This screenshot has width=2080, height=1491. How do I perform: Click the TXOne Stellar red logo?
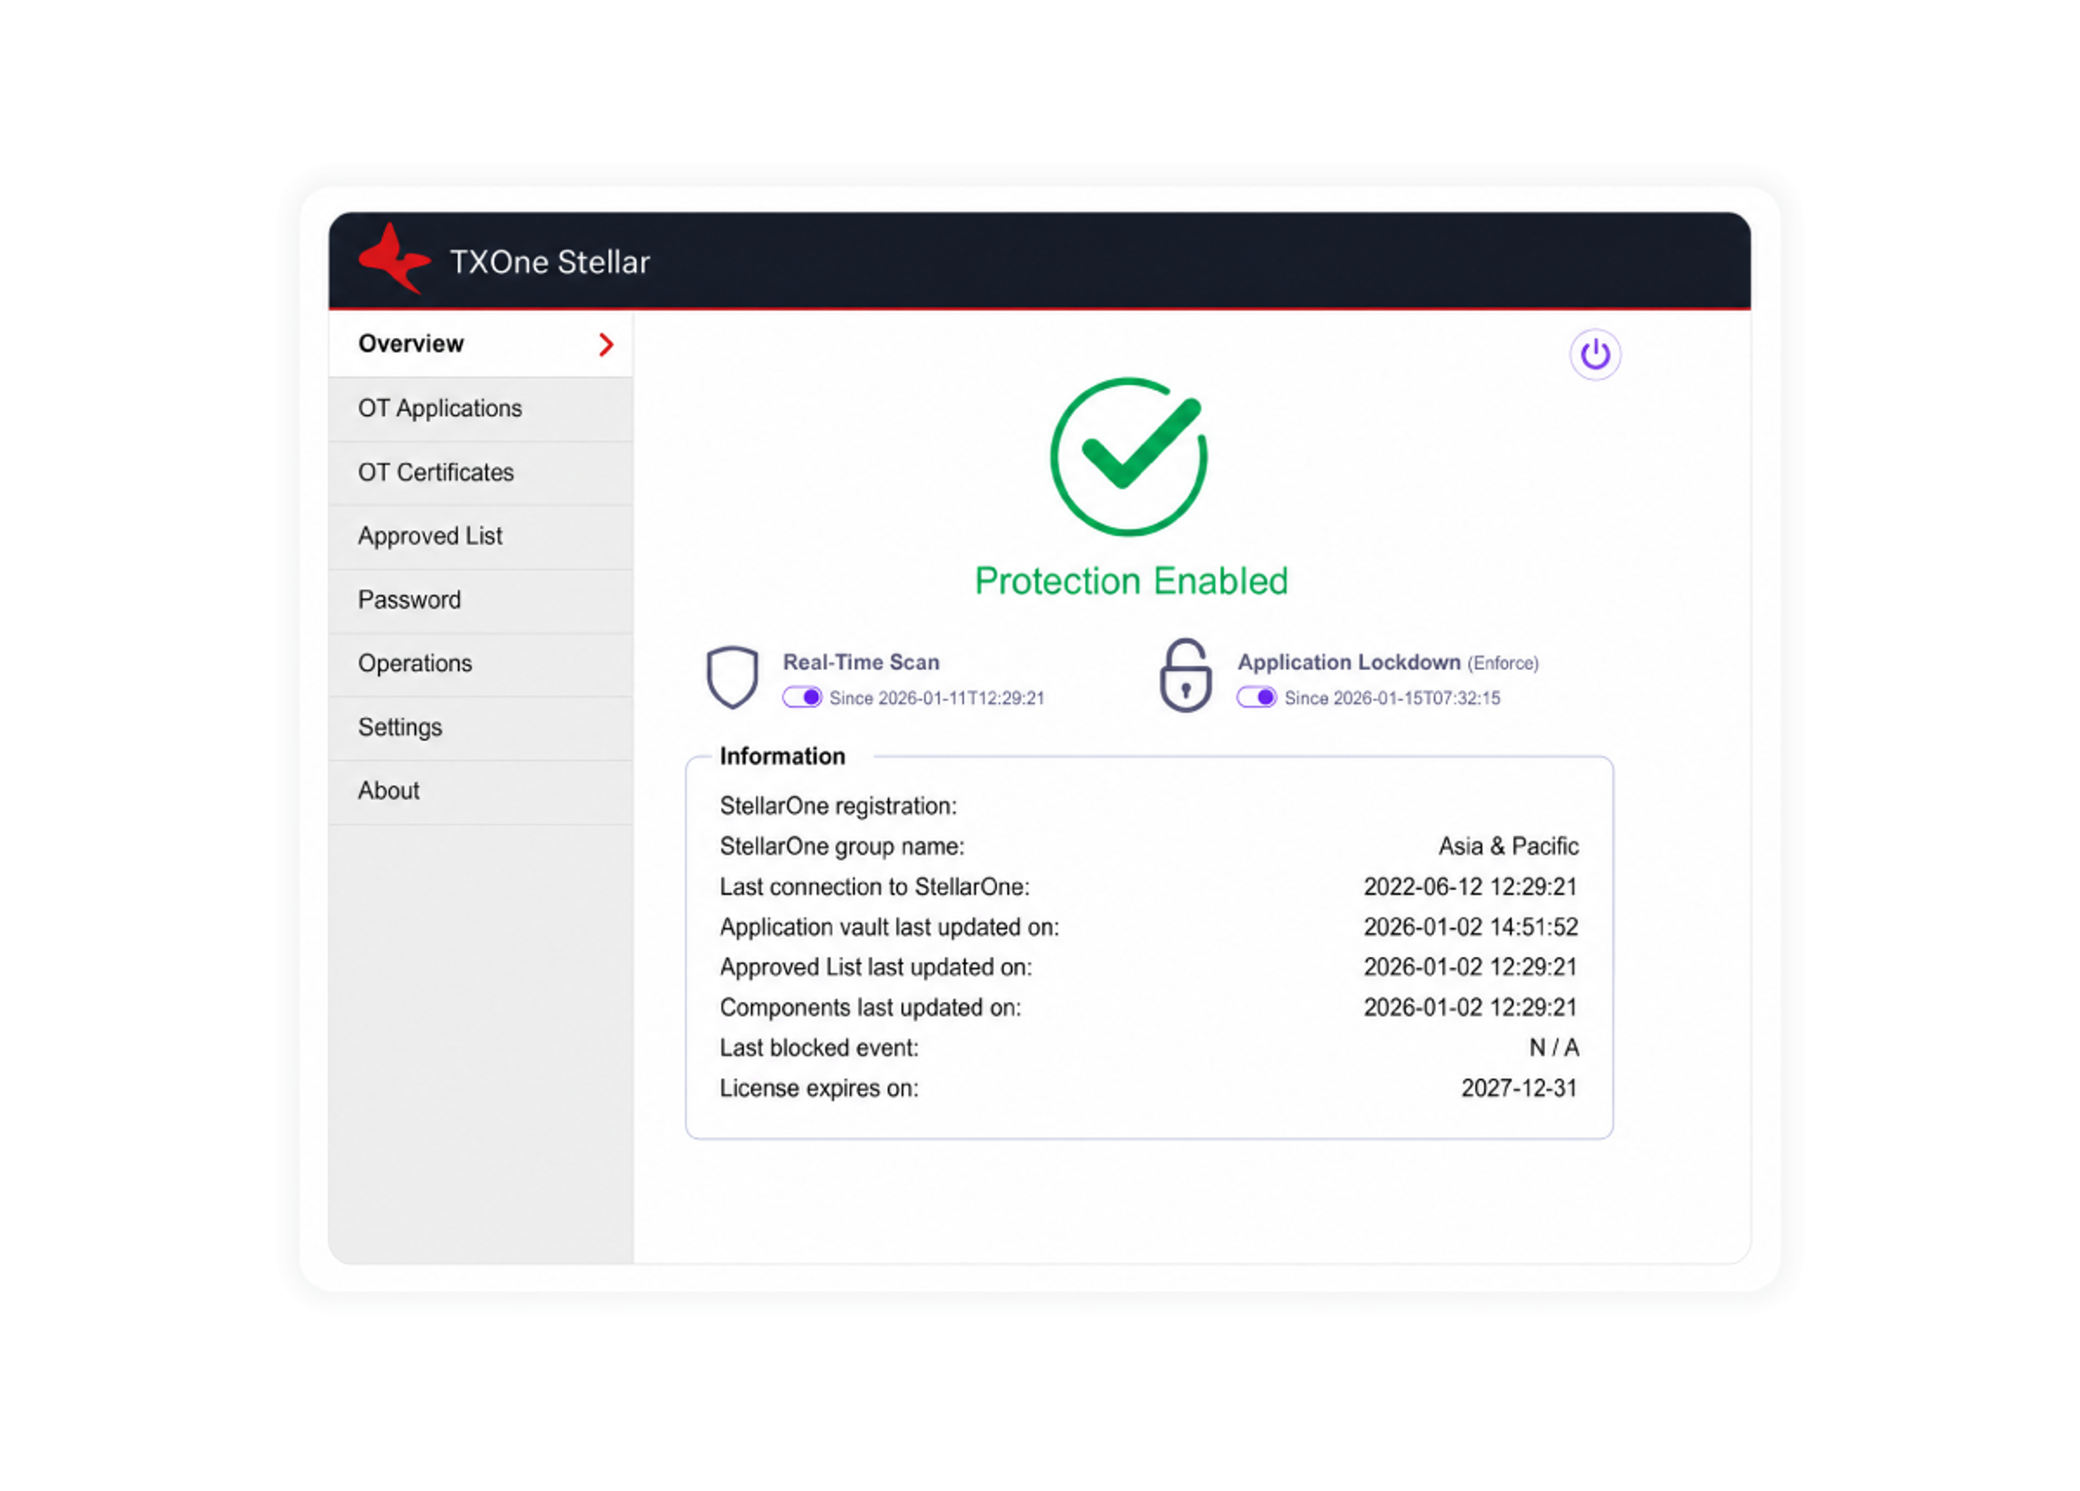pyautogui.click(x=394, y=259)
